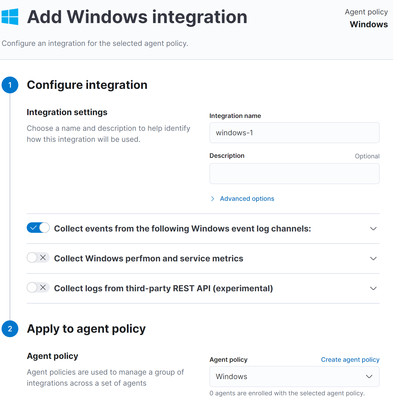Viewport: 393px width, 404px height.
Task: Enable third-party REST API logs toggle
Action: pos(38,288)
